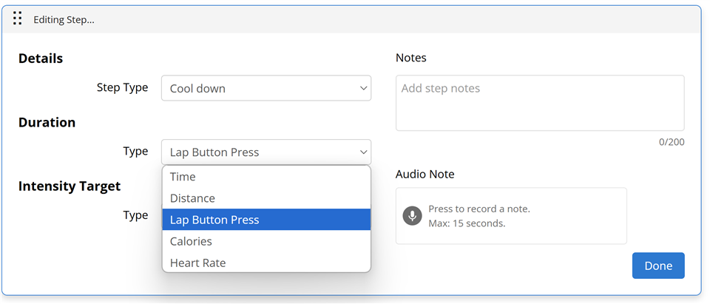Screen dimensions: 710x304
Task: Open the Cool down Step Type dropdown
Action: click(266, 88)
